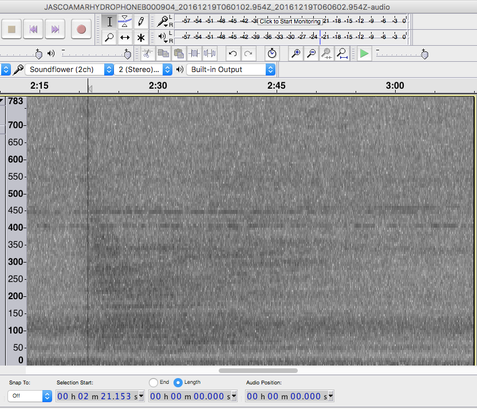Viewport: 477px width, 409px height.
Task: Activate the Time Shift tool
Action: click(x=125, y=38)
